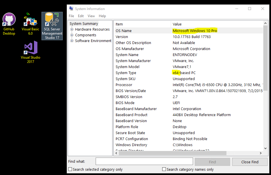This screenshot has width=271, height=175.
Task: Select the Other OS Description row
Action: point(189,43)
